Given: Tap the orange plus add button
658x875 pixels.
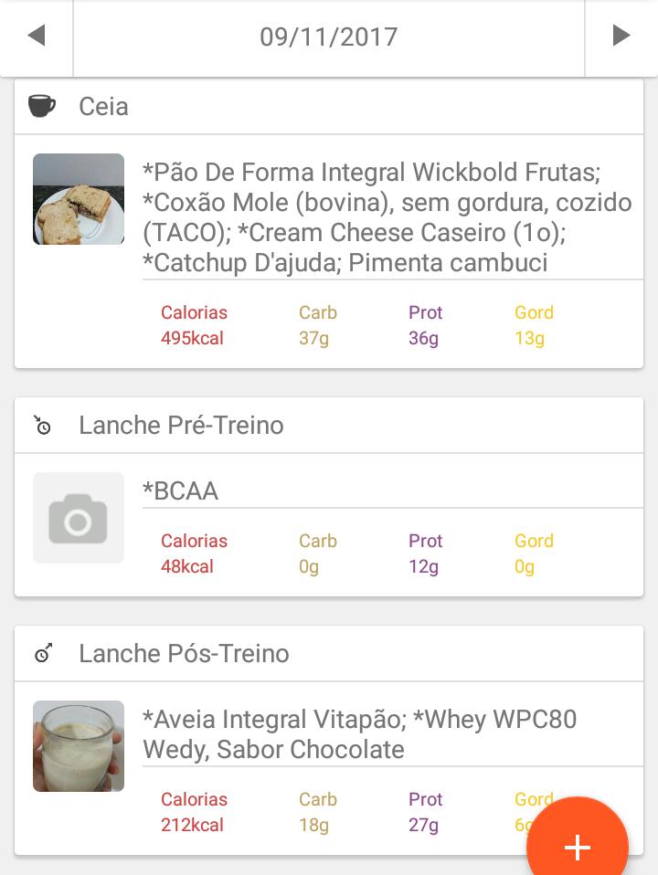Looking at the screenshot, I should (x=578, y=840).
